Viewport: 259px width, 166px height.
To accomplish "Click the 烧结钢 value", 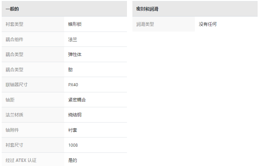I will 75,115.
